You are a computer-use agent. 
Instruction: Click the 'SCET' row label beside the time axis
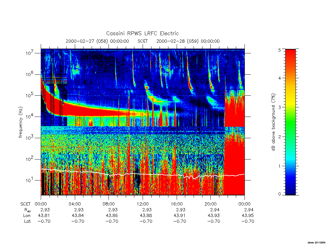click(x=25, y=204)
